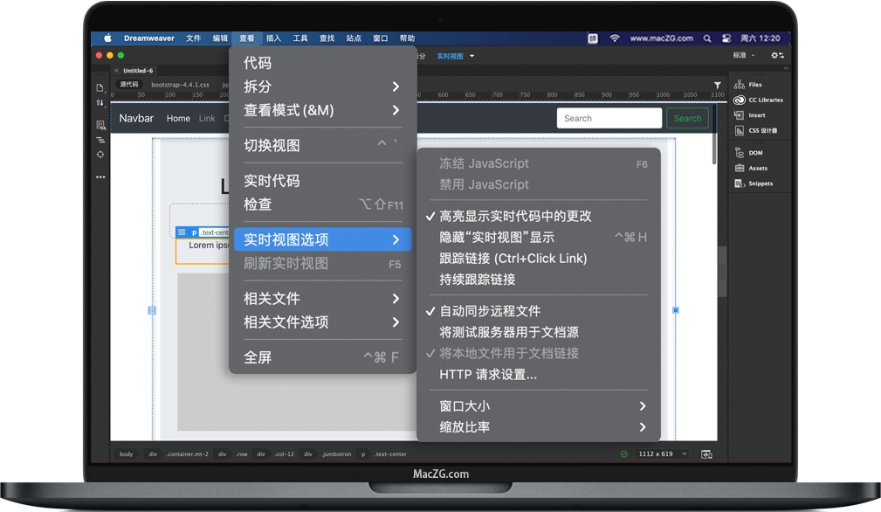
Task: Click the Real-time Preview icon in status bar
Action: coord(707,454)
